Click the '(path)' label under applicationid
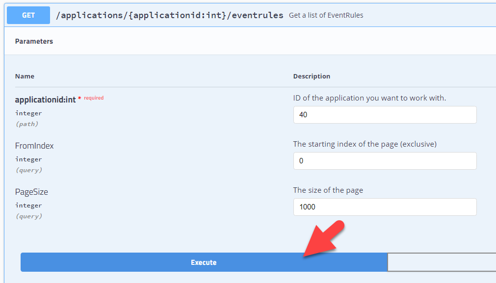The width and height of the screenshot is (496, 283). click(x=27, y=124)
